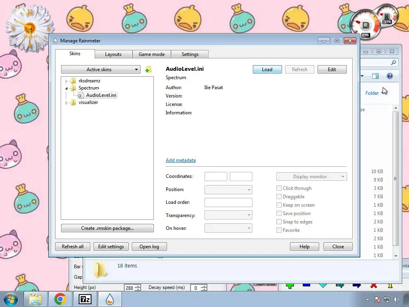This screenshot has height=307, width=409.
Task: Show hidden system tray icons
Action: tap(367, 300)
